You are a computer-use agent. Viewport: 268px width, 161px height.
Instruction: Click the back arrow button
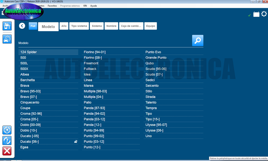tap(22, 26)
